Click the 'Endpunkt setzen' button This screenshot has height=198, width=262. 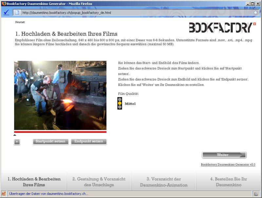point(89,141)
